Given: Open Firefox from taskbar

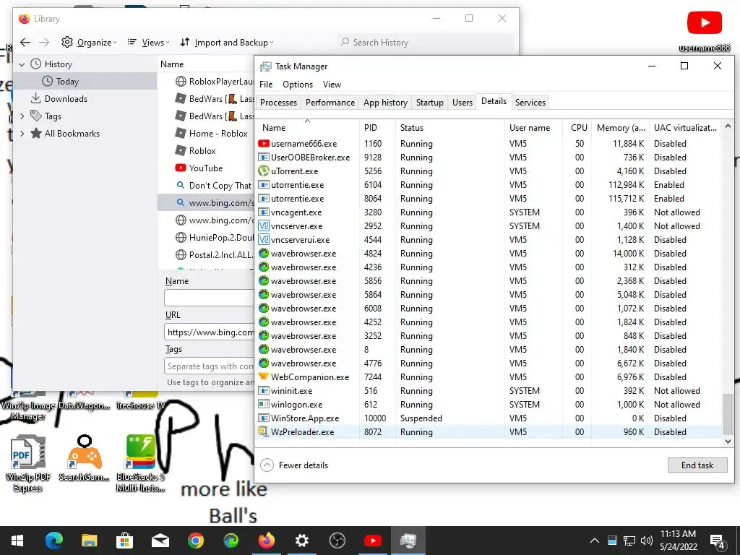Looking at the screenshot, I should click(x=267, y=541).
